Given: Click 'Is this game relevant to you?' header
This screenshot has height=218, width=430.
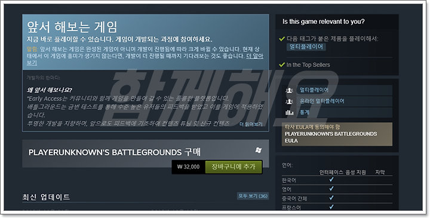Looking at the screenshot, I should (x=324, y=21).
